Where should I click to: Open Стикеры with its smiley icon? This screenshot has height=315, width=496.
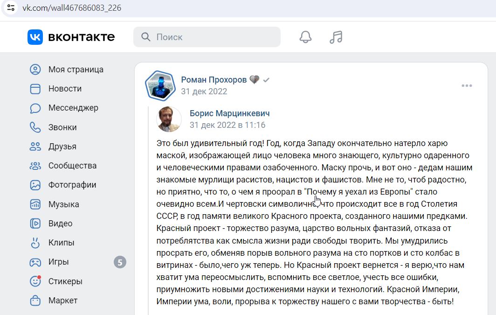(x=35, y=281)
